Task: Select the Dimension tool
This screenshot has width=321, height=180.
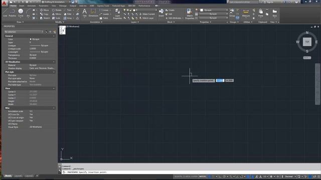Action: (93, 12)
